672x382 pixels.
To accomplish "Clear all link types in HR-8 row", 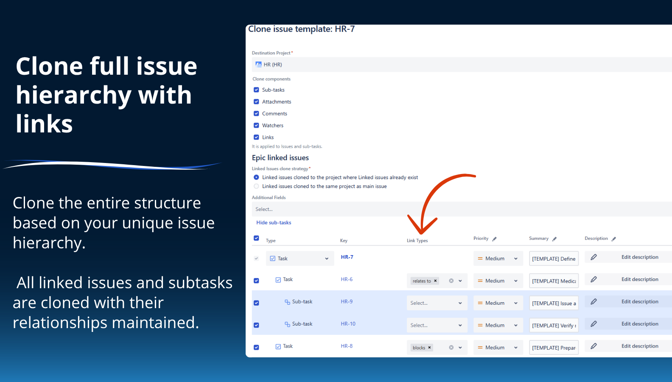I will tap(451, 348).
